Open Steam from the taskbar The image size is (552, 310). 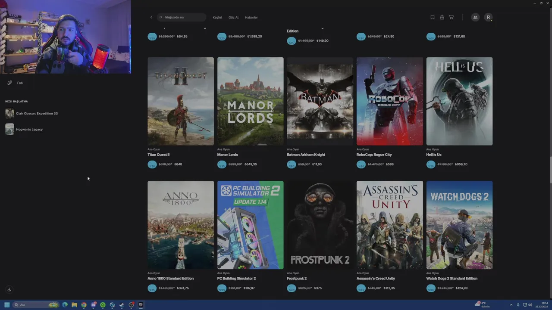(122, 305)
